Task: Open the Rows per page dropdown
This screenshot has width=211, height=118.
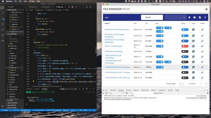Action: pyautogui.click(x=182, y=84)
